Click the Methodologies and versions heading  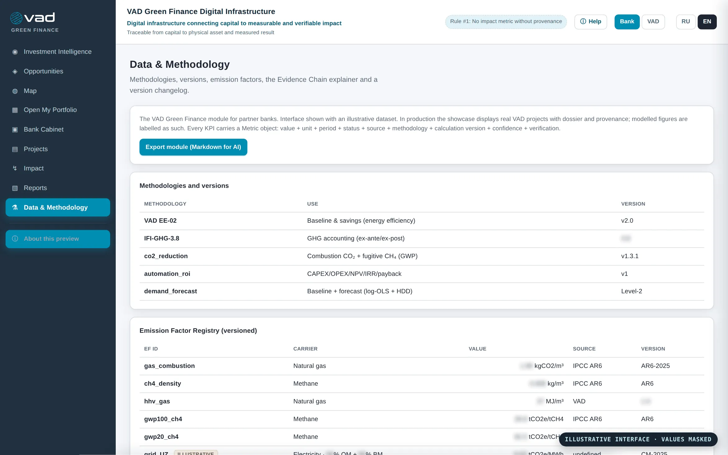point(184,186)
